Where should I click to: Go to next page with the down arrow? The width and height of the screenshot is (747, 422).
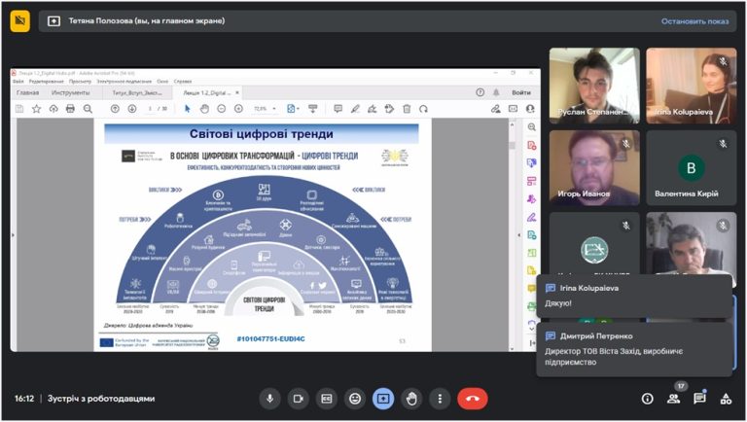132,109
